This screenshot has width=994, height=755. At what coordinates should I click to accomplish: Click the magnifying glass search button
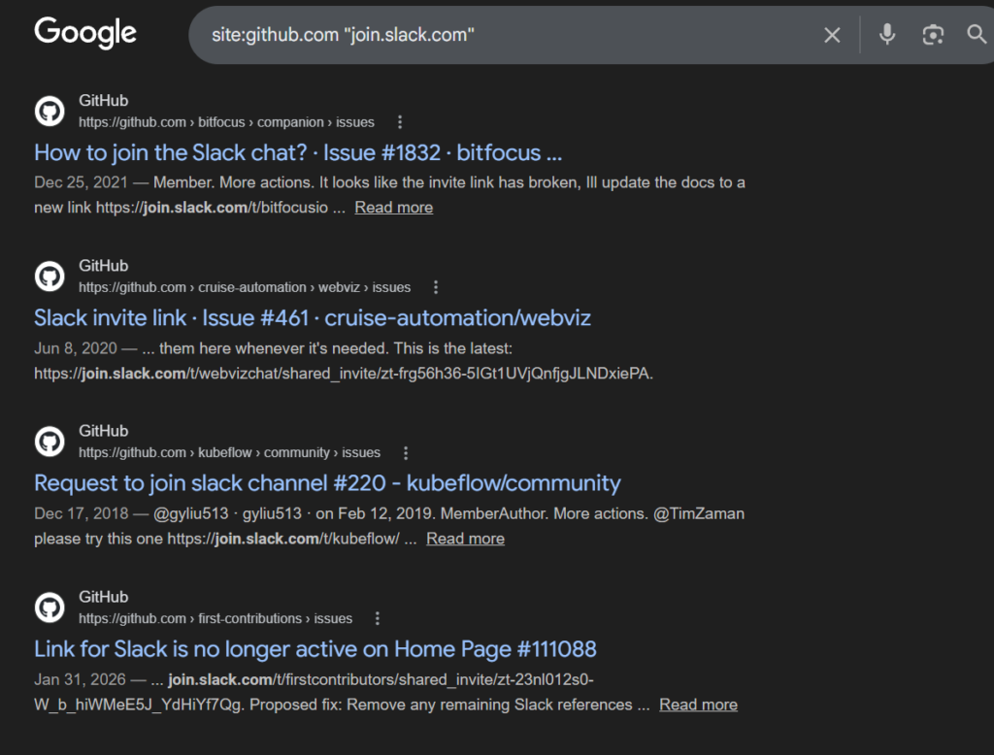(977, 35)
